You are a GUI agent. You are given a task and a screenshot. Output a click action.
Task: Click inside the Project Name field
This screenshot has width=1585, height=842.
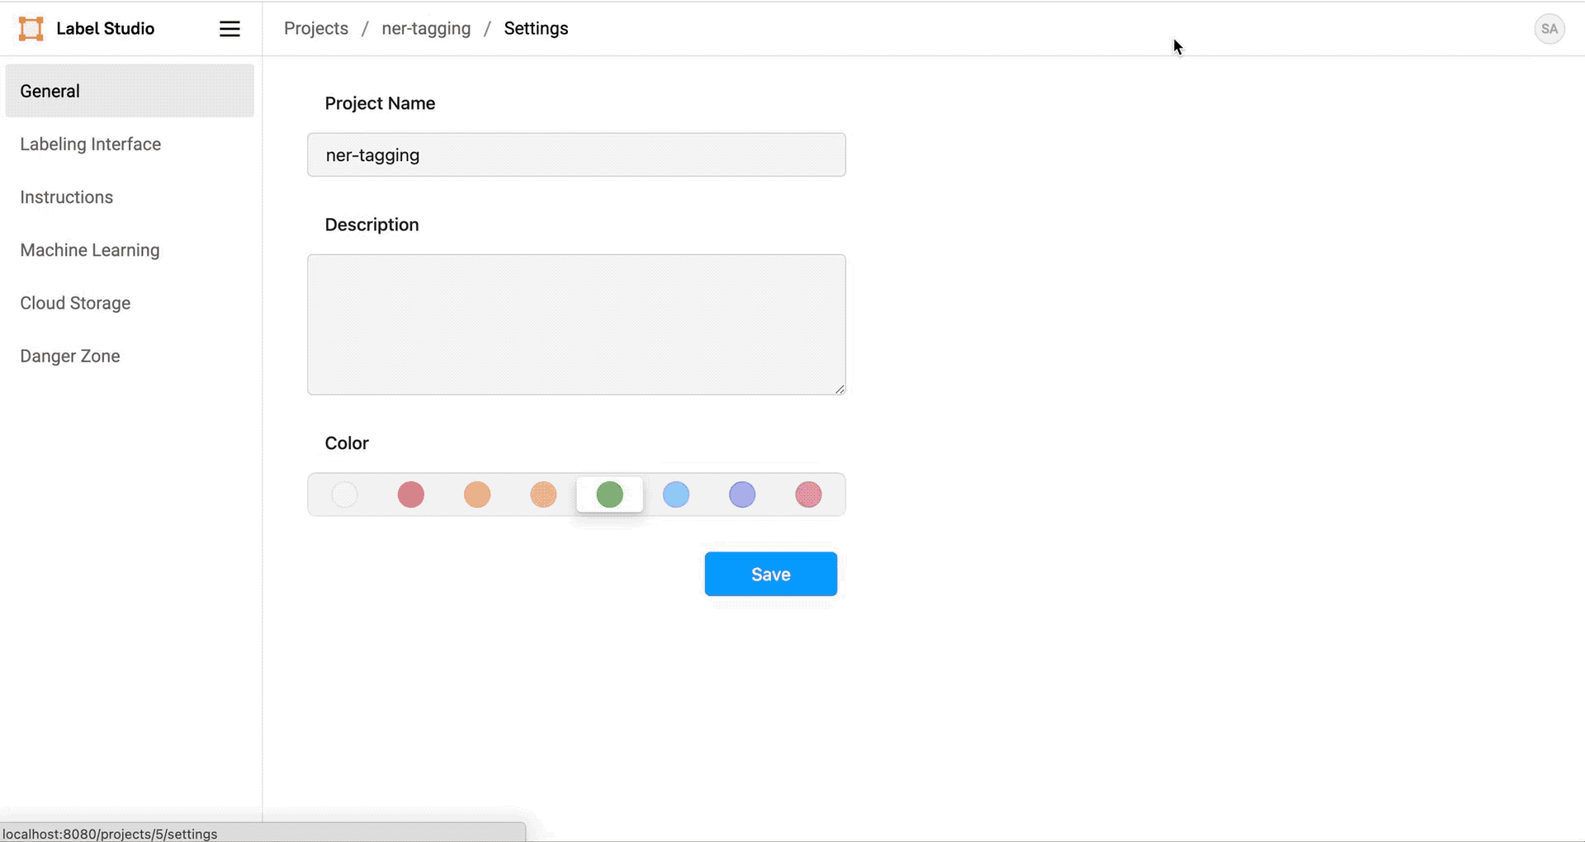point(576,154)
